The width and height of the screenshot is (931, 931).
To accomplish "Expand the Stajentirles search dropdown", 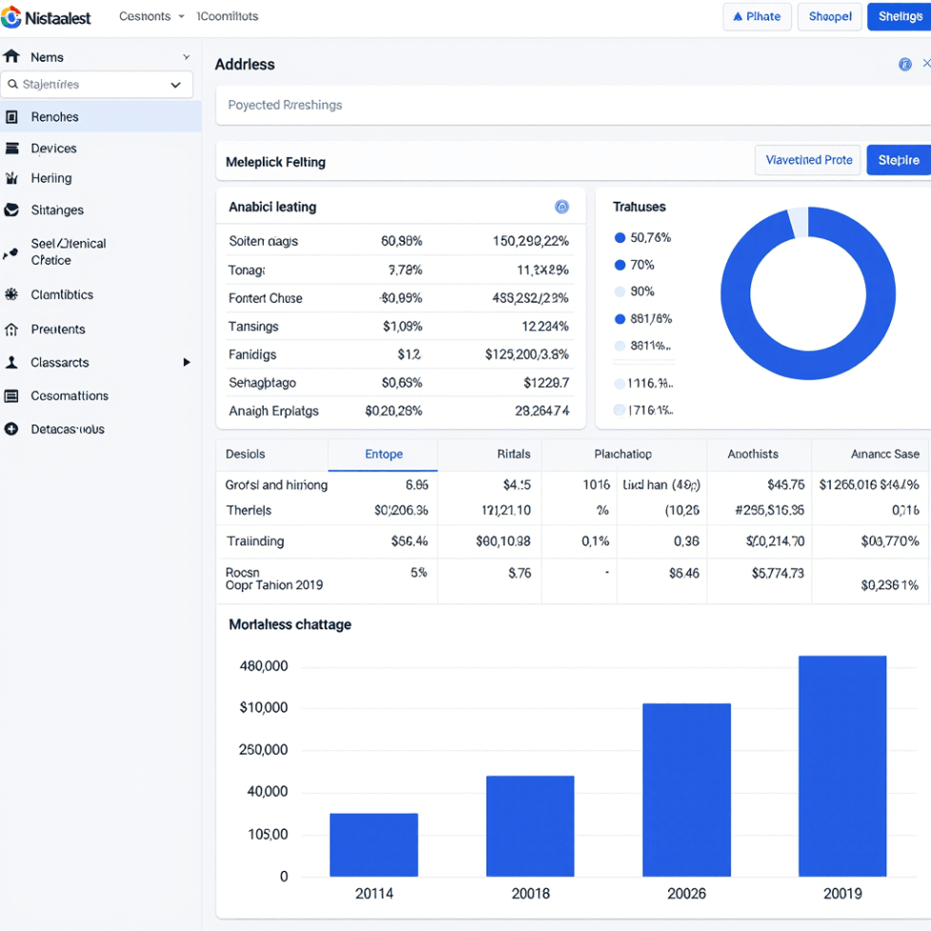I will pyautogui.click(x=175, y=85).
